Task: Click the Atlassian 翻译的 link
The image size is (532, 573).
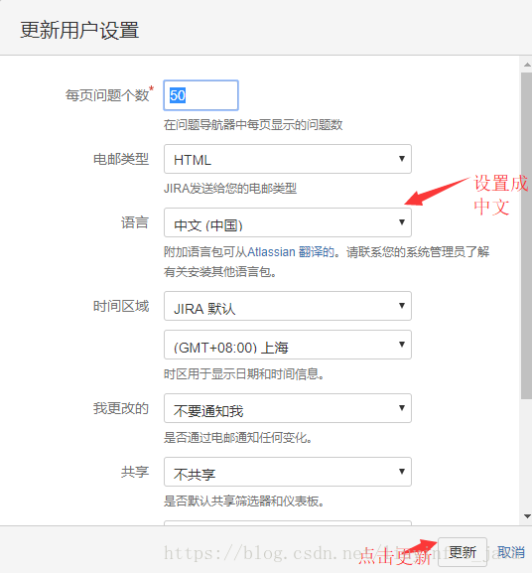Action: coord(291,252)
